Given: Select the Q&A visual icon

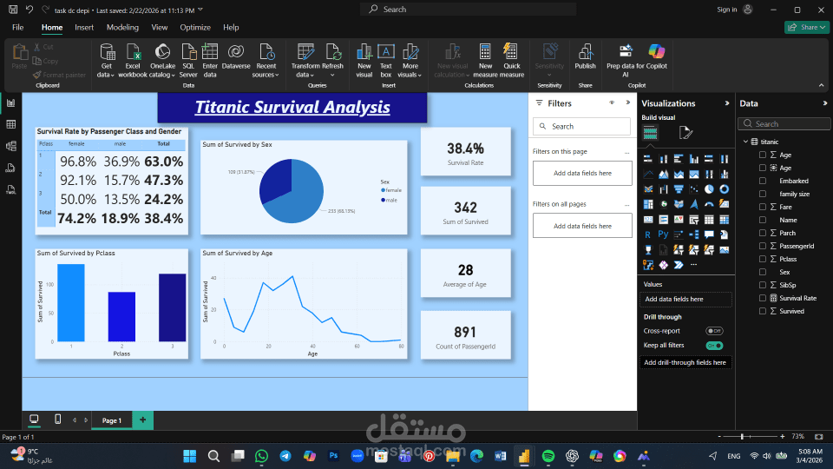Looking at the screenshot, I should pyautogui.click(x=709, y=234).
